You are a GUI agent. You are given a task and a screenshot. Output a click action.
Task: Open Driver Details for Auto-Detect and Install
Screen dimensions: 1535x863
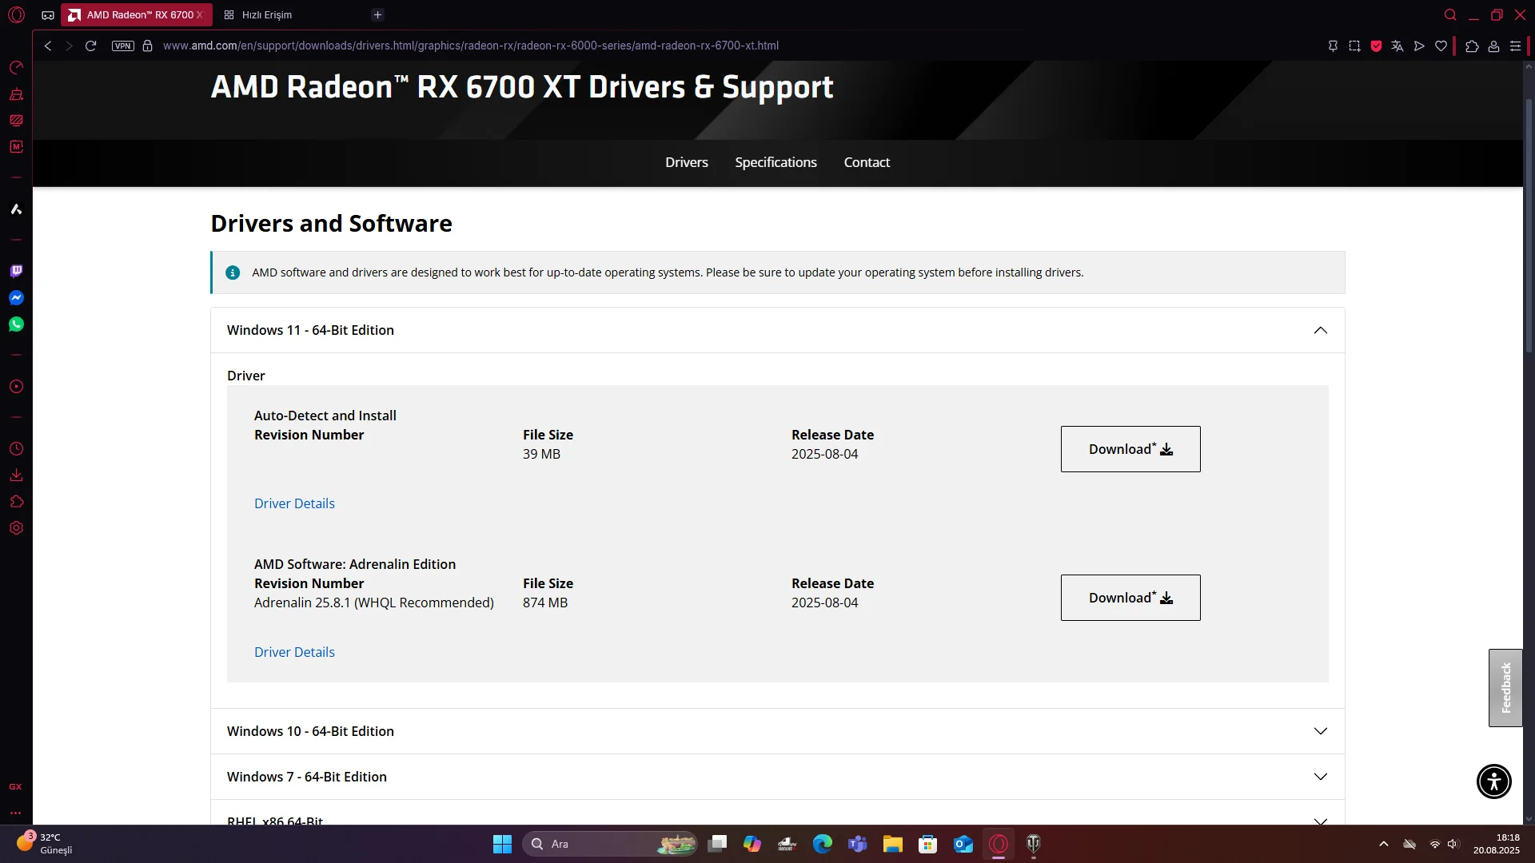click(x=294, y=503)
